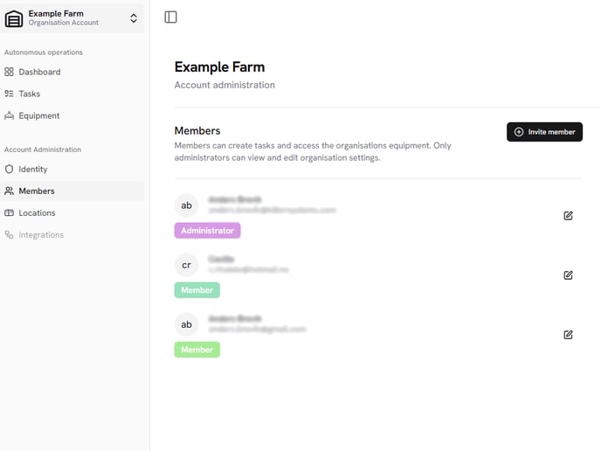Open the Dashboard link in the sidebar

coord(39,72)
